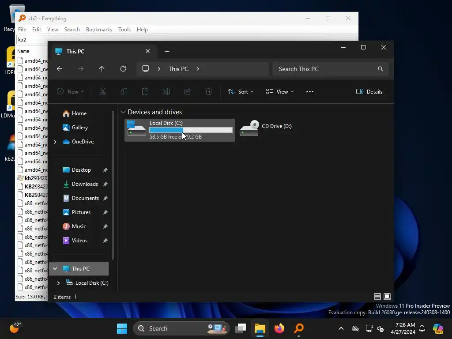Open Firefox from the taskbar
Viewport: 452px width, 339px height.
(279, 328)
